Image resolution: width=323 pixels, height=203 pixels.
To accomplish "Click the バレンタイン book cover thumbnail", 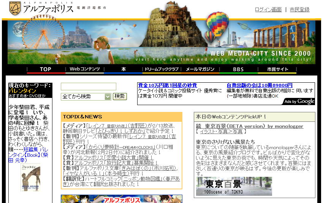I will [31, 178].
